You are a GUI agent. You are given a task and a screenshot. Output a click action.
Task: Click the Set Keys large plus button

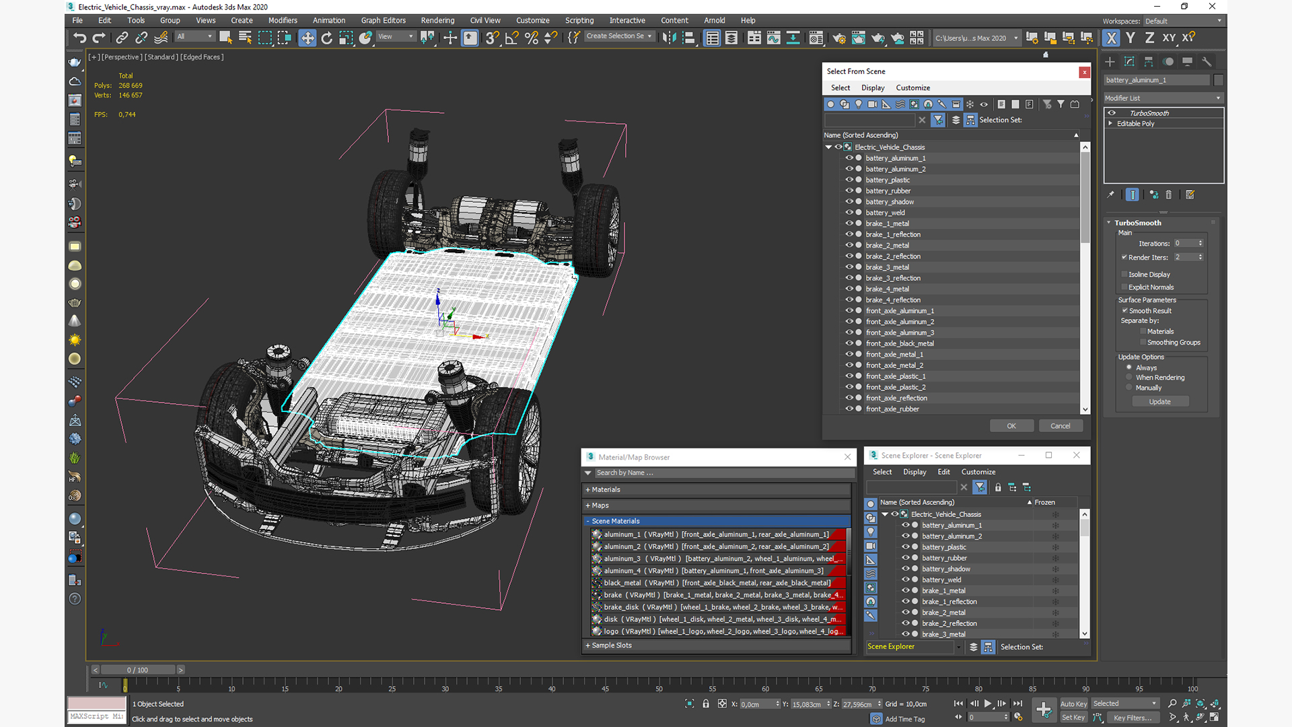pos(1044,709)
